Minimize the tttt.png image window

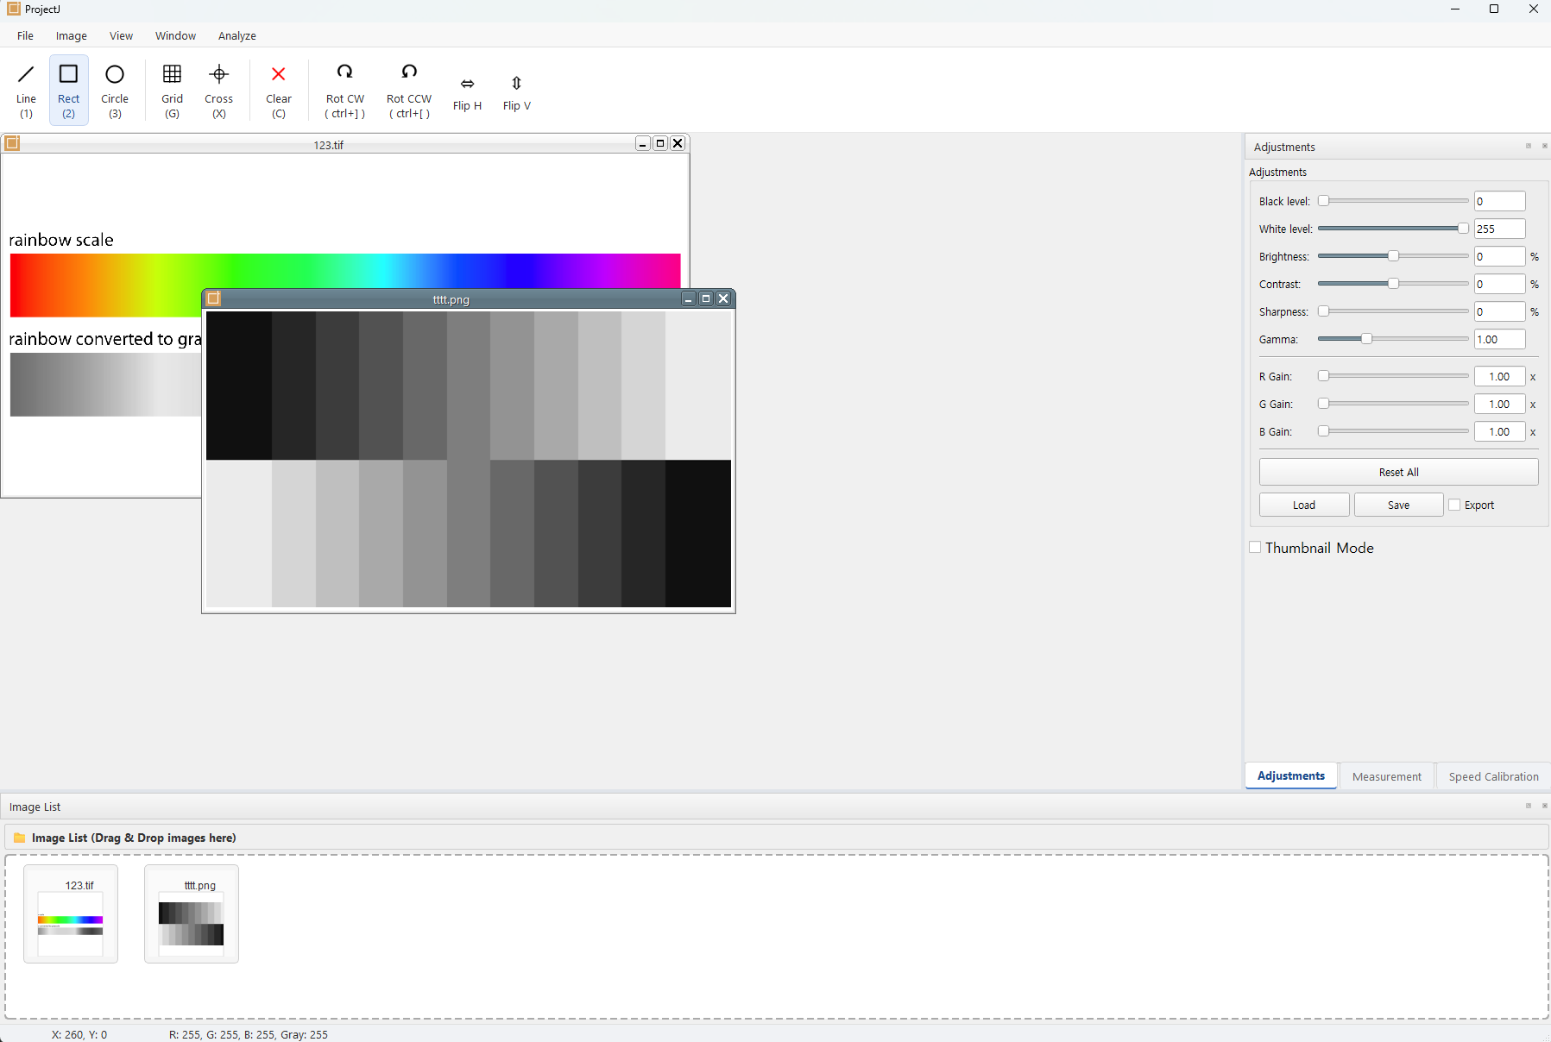pyautogui.click(x=689, y=298)
